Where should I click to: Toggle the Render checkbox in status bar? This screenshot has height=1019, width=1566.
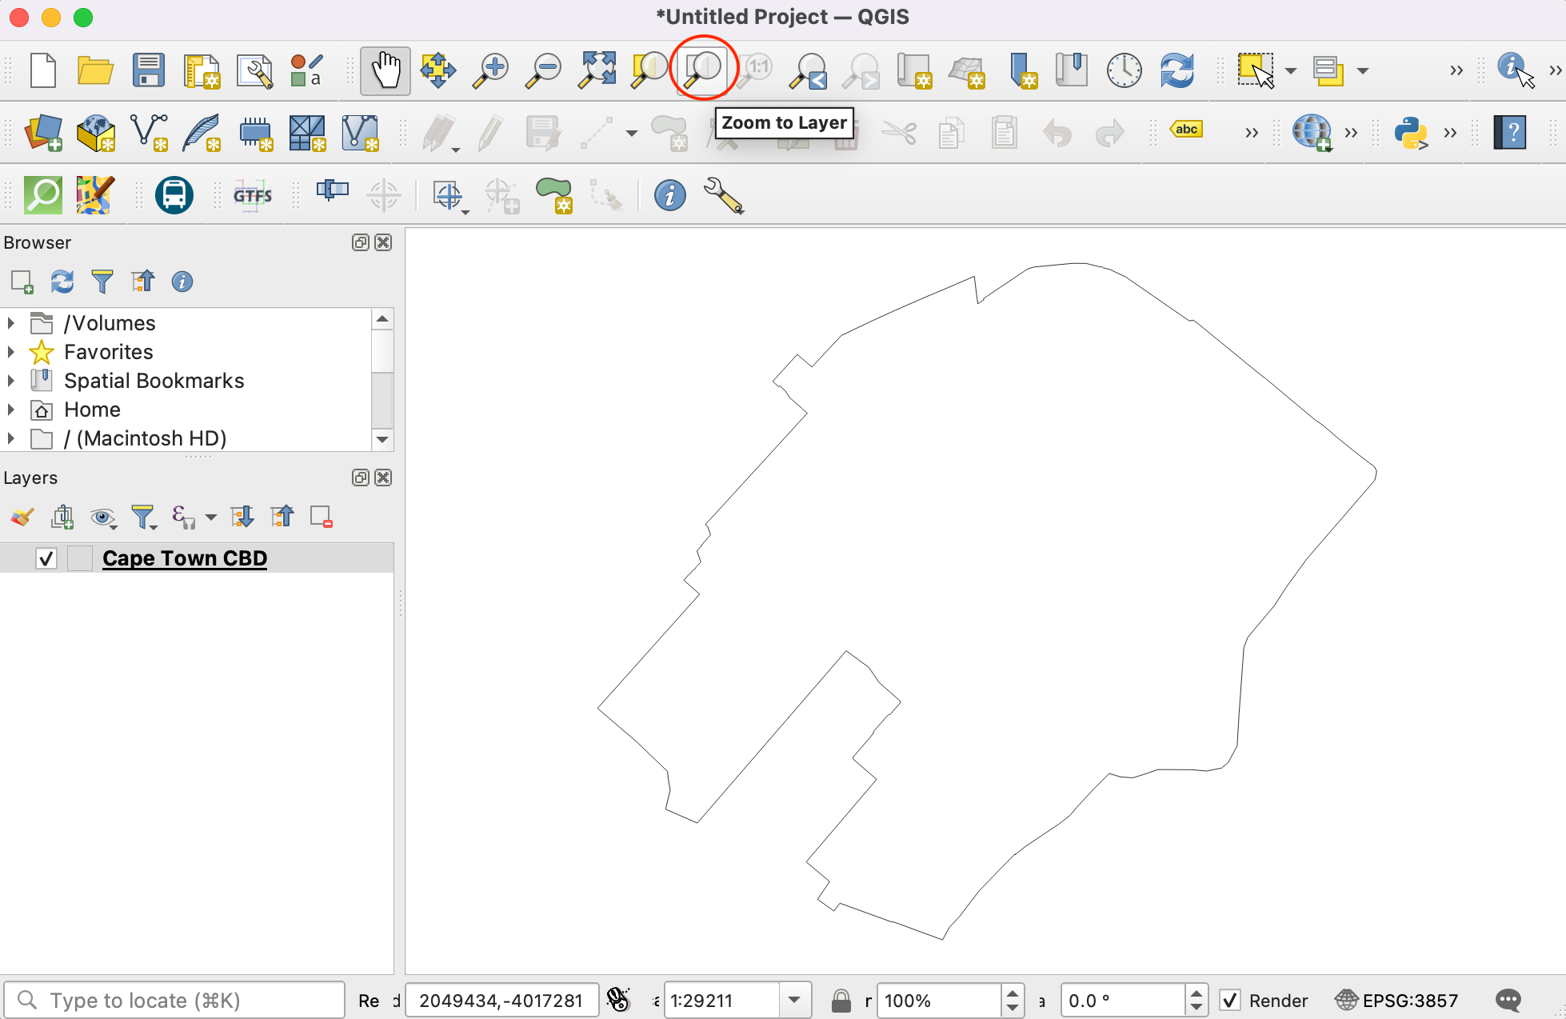click(1231, 1000)
